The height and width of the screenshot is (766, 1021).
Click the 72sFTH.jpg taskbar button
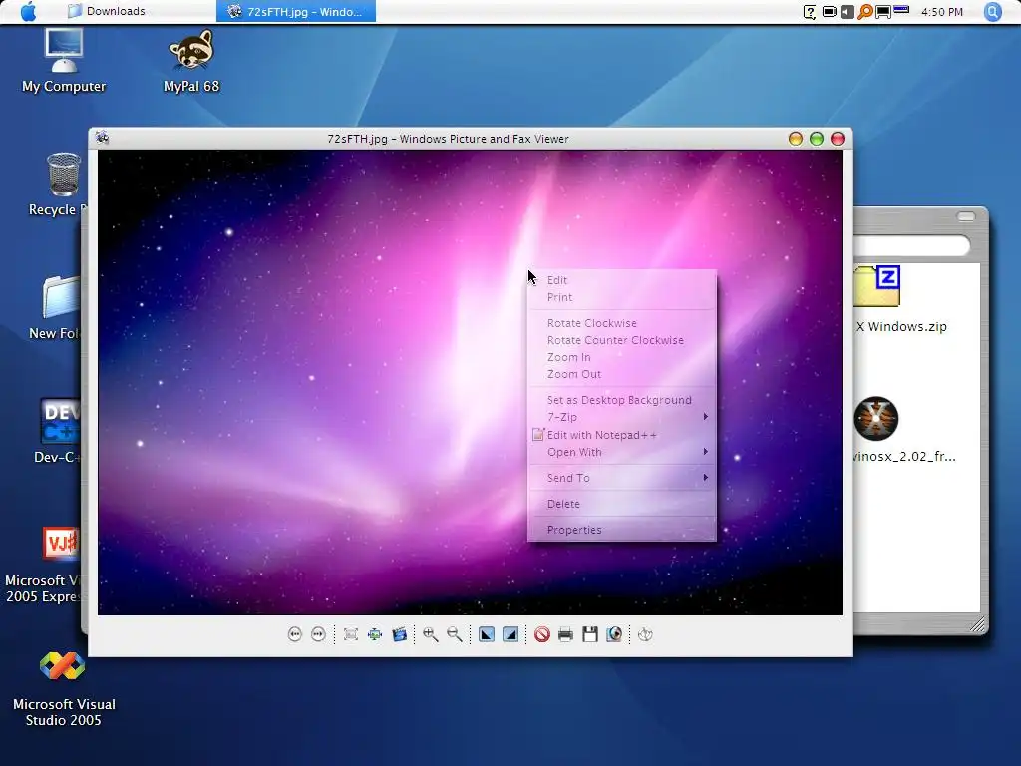(x=296, y=11)
